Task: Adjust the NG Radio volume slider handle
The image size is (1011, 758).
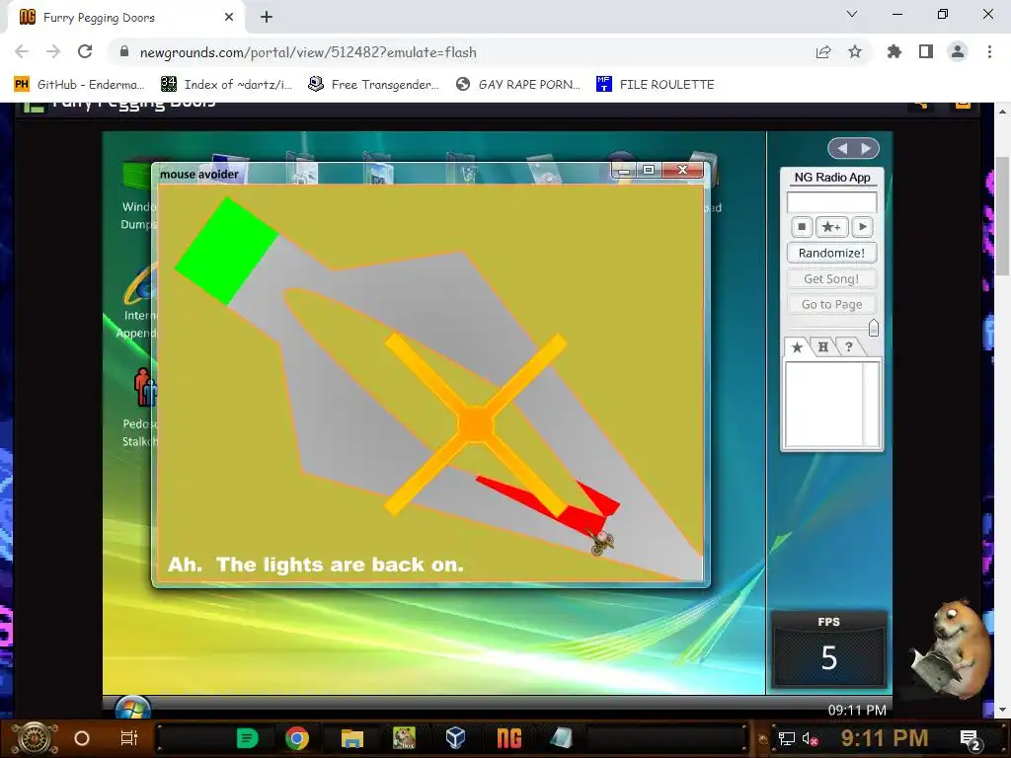Action: 874,328
